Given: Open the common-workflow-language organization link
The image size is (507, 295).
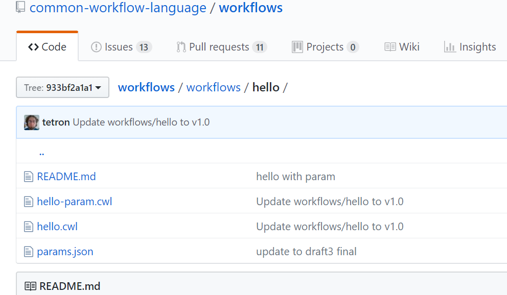Looking at the screenshot, I should tap(118, 8).
